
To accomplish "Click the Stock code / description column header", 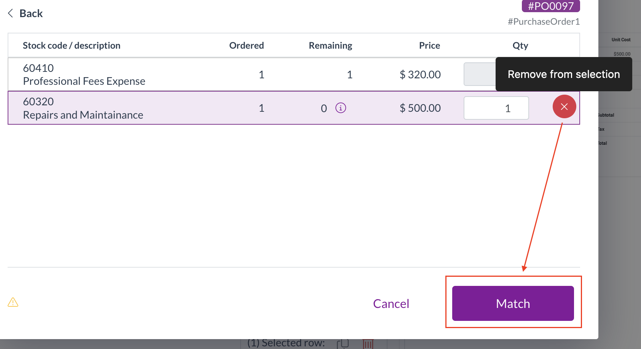I will coord(72,46).
